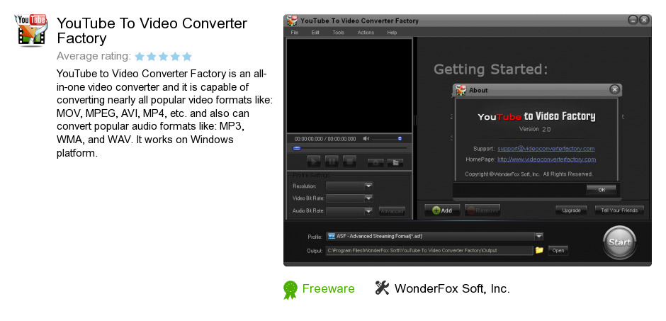Click the Tell Your Friends button

pos(619,210)
